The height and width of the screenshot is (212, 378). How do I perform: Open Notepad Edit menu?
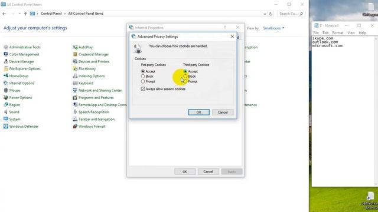(325, 33)
